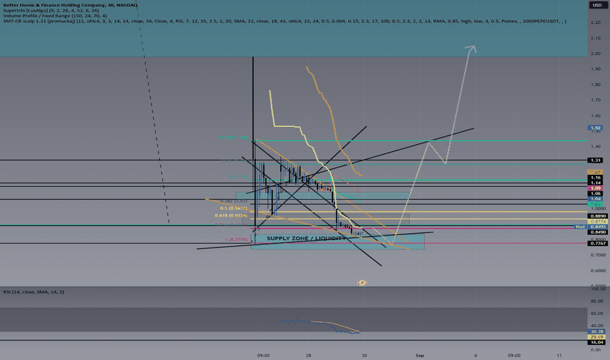The height and width of the screenshot is (360, 610).
Task: Click the RSI 30.38 value label
Action: (x=596, y=332)
